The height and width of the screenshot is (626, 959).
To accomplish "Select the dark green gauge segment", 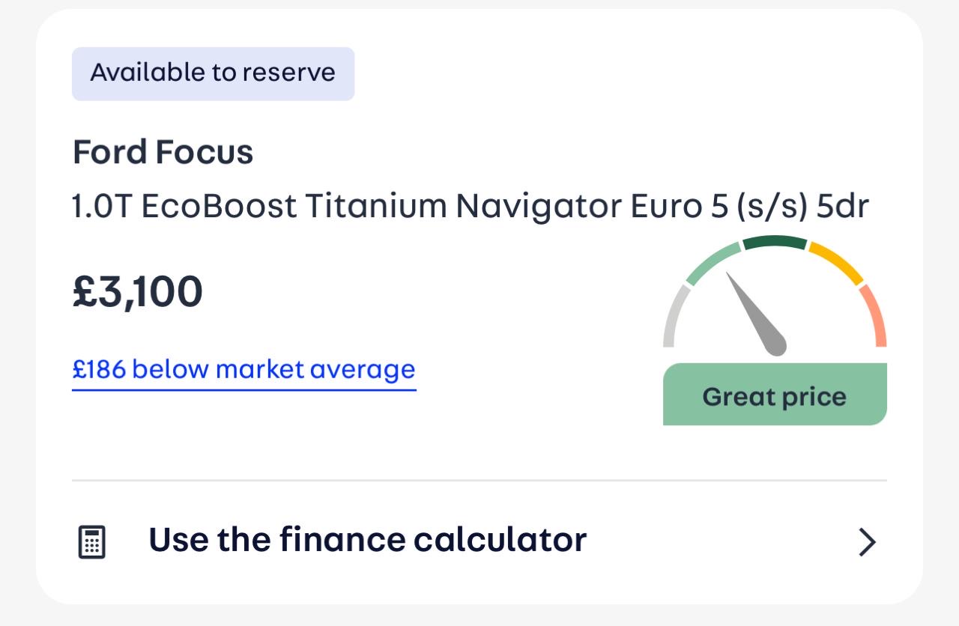I will point(775,243).
